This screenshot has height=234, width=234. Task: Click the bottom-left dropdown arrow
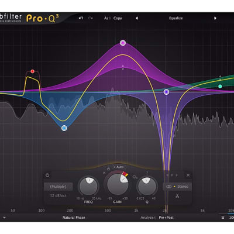point(4,218)
